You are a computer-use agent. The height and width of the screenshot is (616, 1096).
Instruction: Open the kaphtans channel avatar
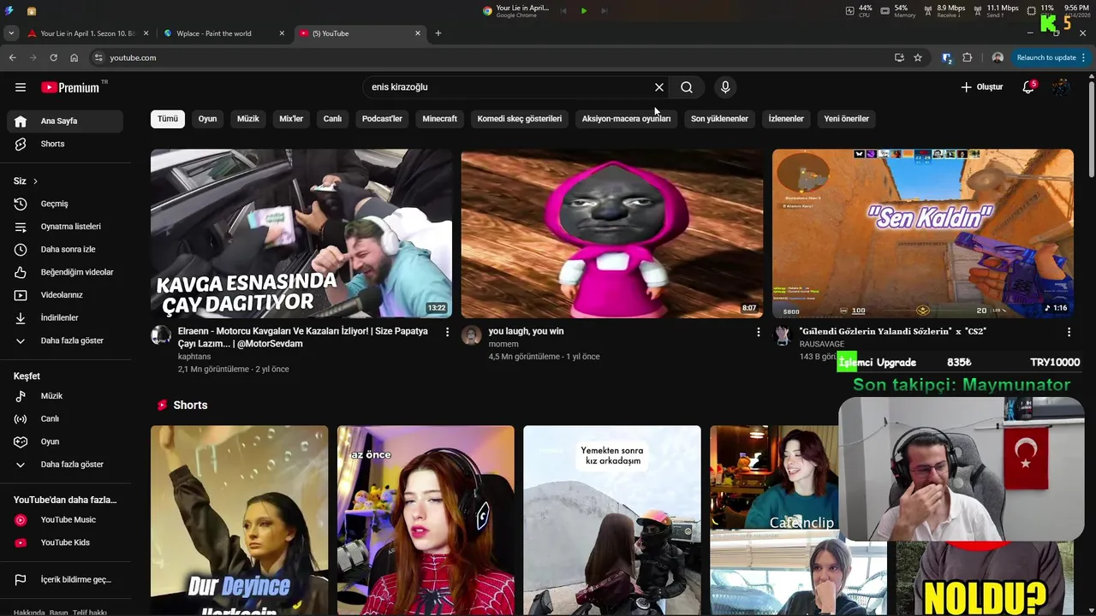click(161, 335)
